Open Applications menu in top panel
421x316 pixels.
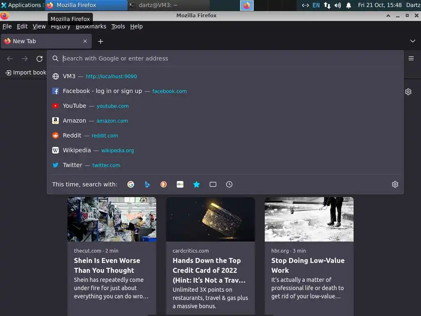pos(22,5)
